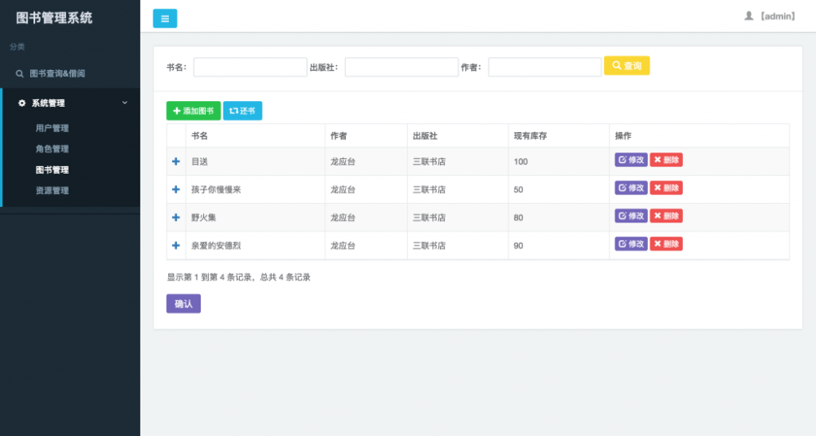Click the stock value 50
The height and width of the screenshot is (436, 816).
tap(518, 190)
